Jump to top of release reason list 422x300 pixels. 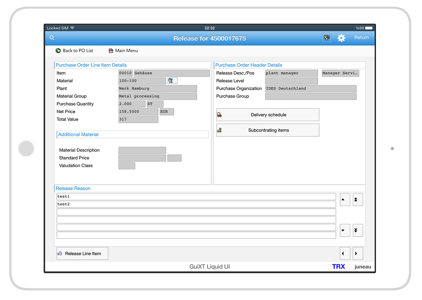click(358, 199)
